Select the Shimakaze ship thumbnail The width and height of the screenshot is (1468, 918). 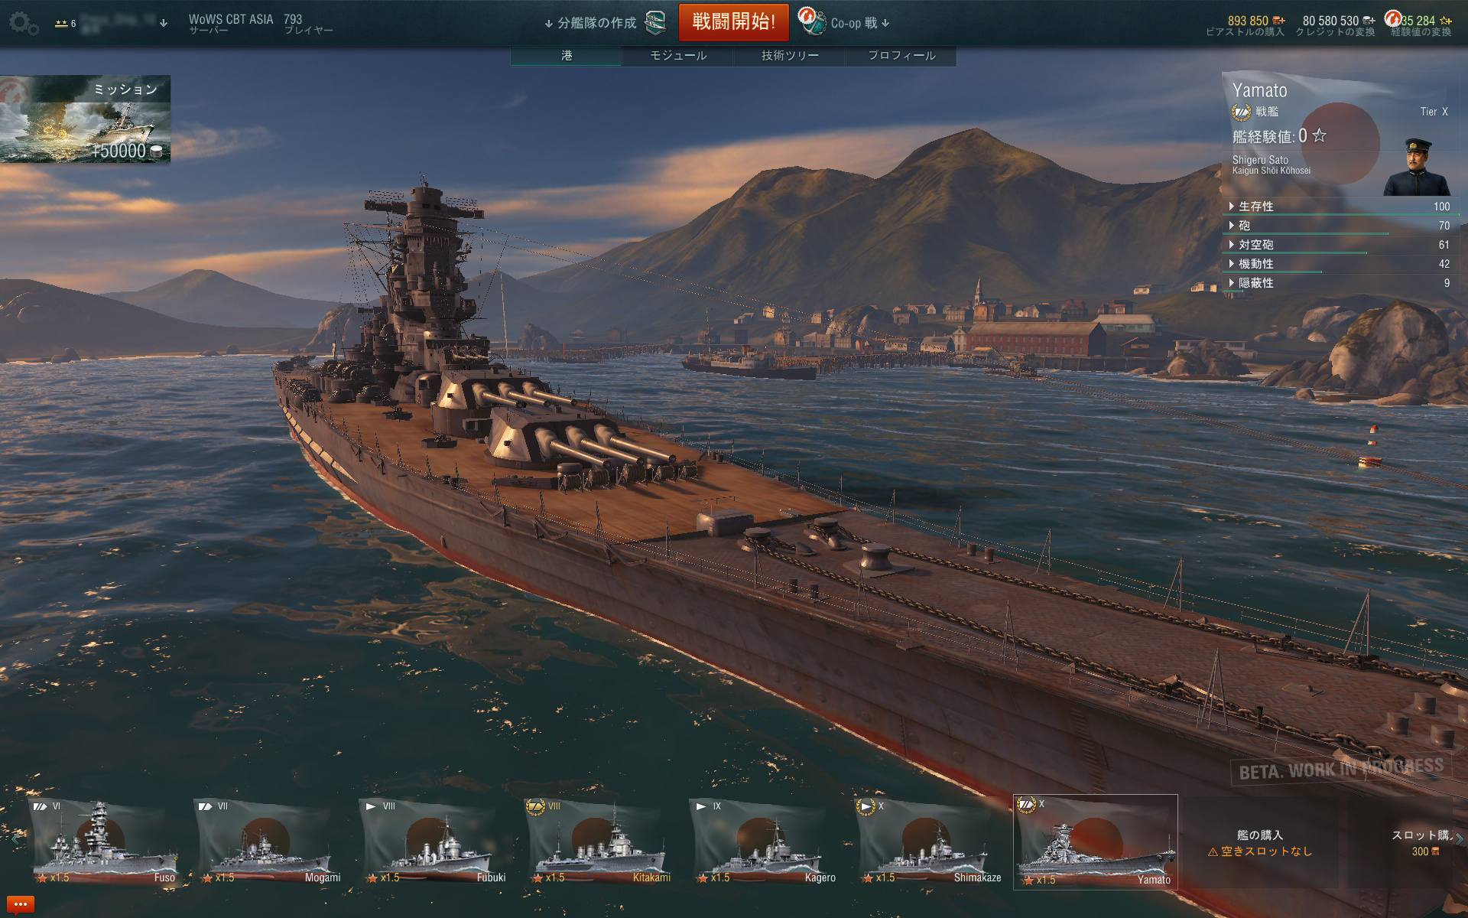(930, 842)
